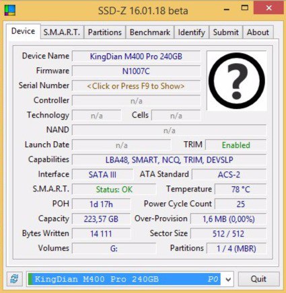
Task: Click the Controller n/a field
Action: tap(136, 101)
